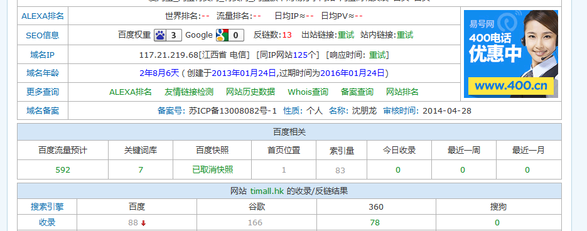This screenshot has width=587, height=231.
Task: Open ALEXA排名 row label link
Action: point(43,16)
